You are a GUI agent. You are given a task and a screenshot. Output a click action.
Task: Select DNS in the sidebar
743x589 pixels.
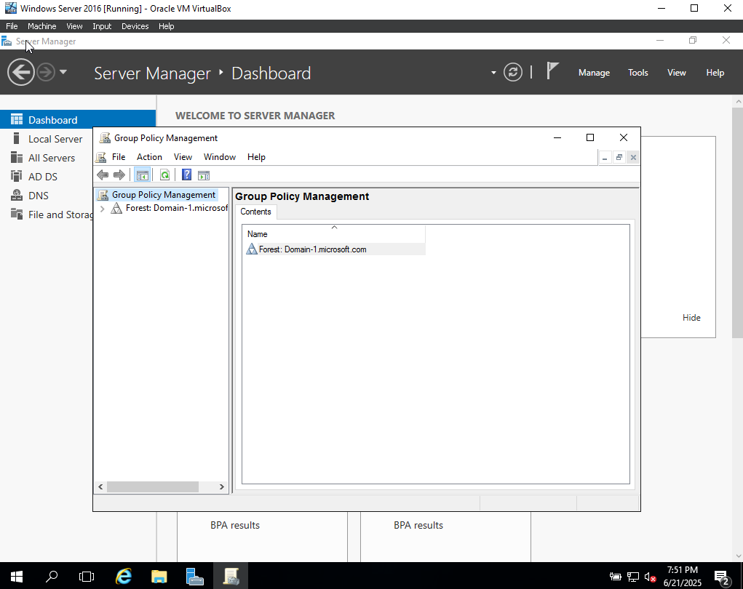point(38,196)
